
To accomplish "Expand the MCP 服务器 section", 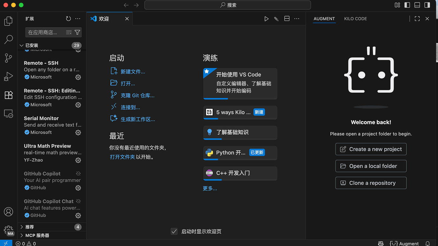I will [x=52, y=235].
